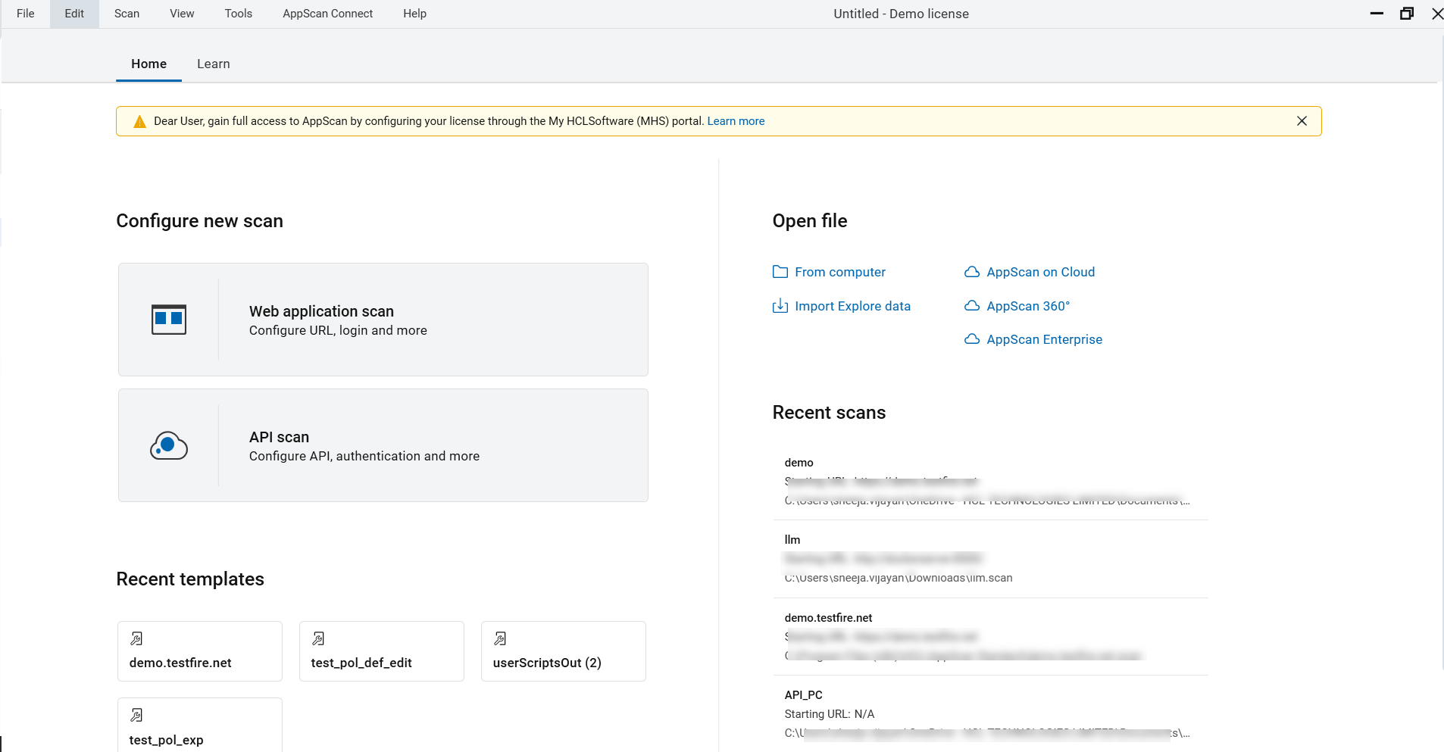Click the cloud icon beside AppScan Enterprise
This screenshot has width=1444, height=752.
pos(971,339)
